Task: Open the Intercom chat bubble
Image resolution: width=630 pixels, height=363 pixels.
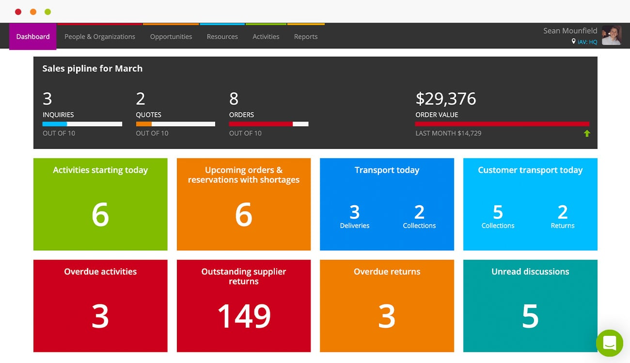Action: (609, 344)
